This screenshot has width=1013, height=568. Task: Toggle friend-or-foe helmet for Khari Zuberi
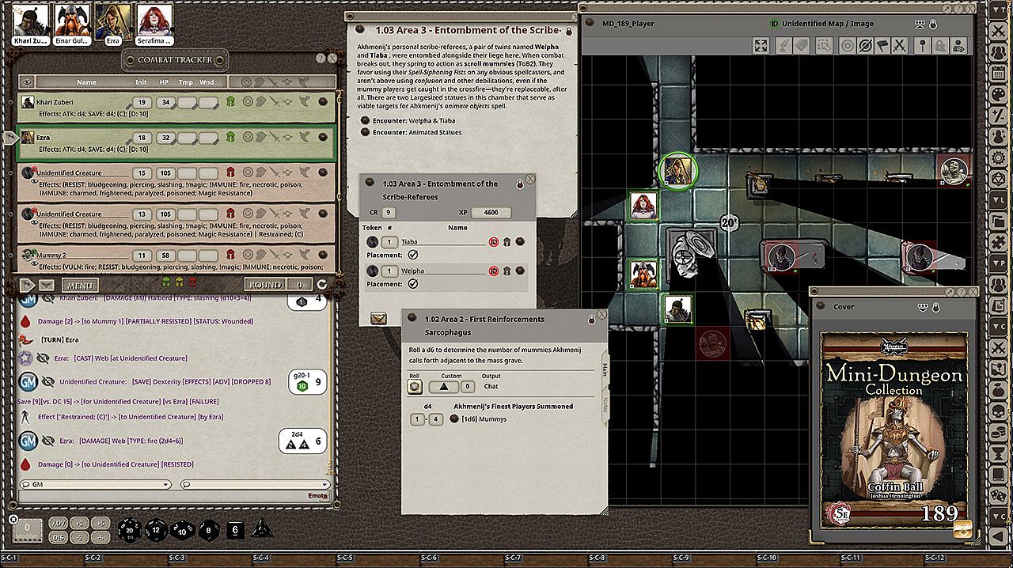(231, 102)
